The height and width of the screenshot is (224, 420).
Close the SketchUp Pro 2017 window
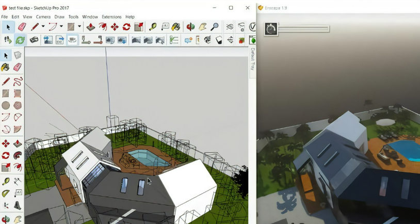[x=248, y=8]
